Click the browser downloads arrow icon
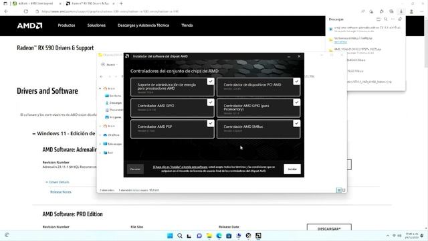428x241 pixels. coord(401,11)
